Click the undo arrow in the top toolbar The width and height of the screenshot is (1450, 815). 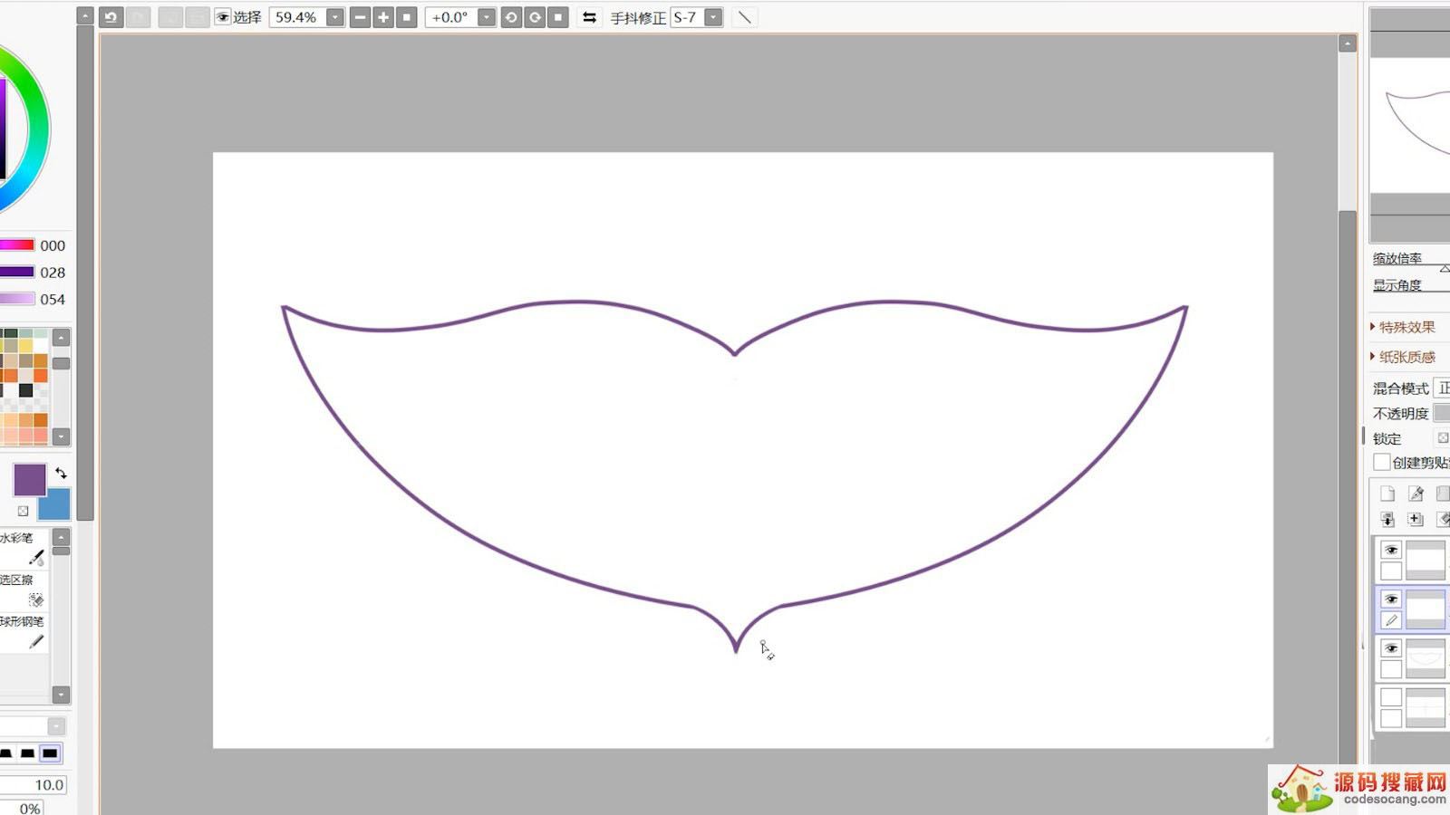(111, 17)
